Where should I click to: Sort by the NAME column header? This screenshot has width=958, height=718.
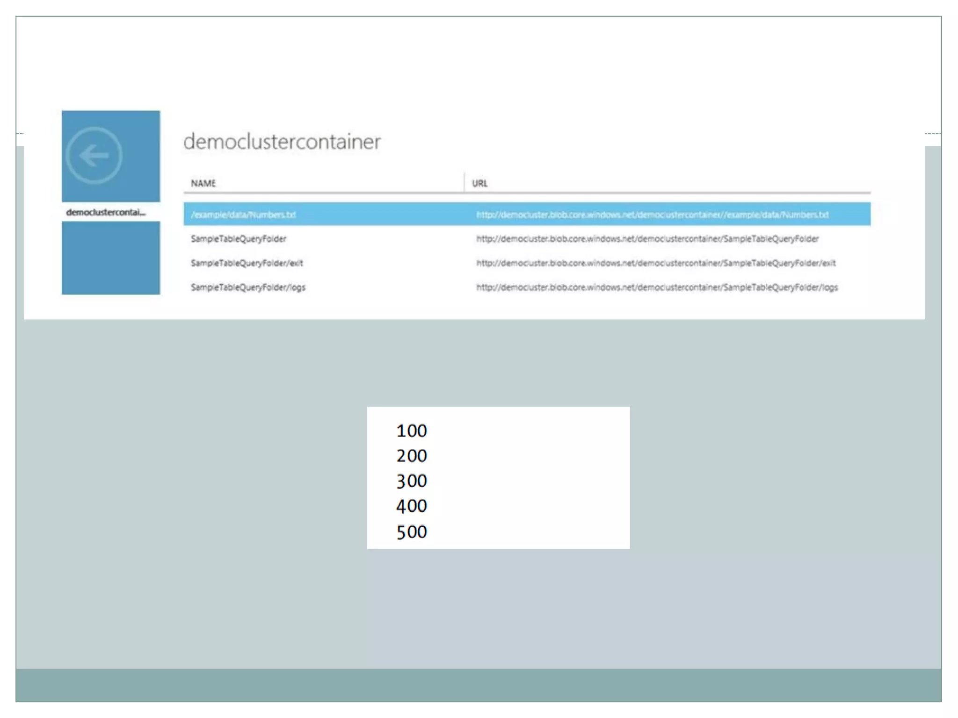click(203, 183)
